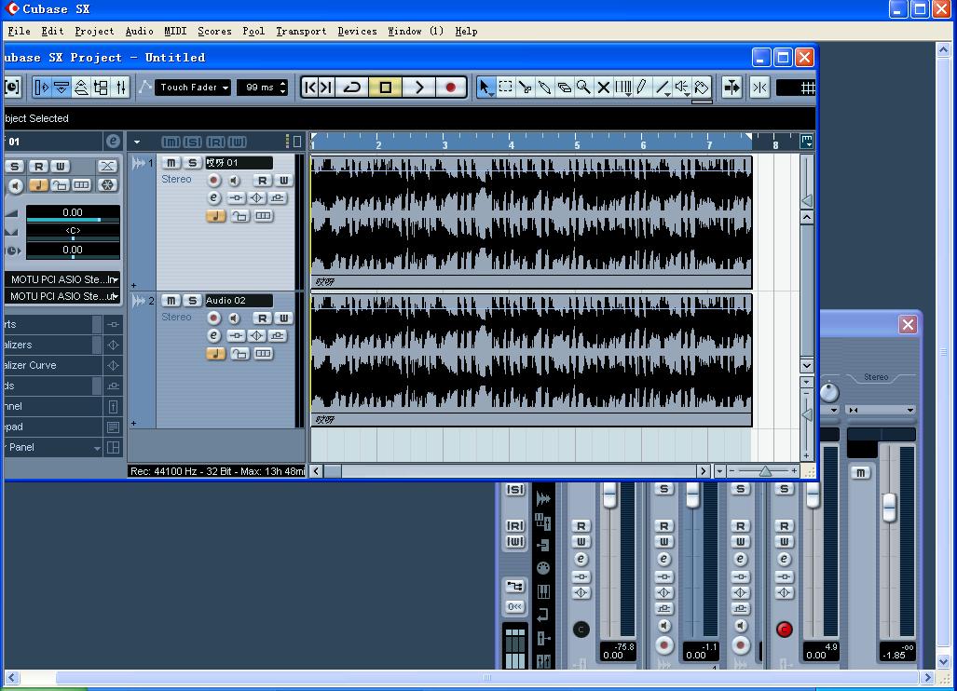This screenshot has height=691, width=957.
Task: Select the Erase tool
Action: (564, 88)
